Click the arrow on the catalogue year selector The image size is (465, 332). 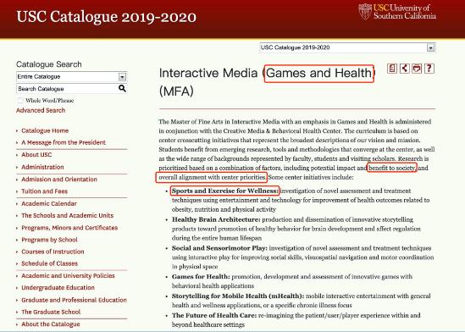(430, 47)
